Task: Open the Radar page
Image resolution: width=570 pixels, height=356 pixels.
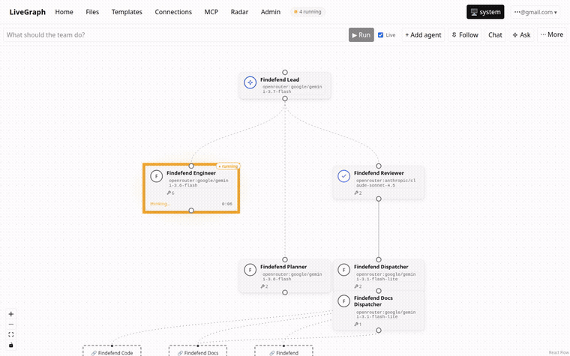Action: point(239,12)
